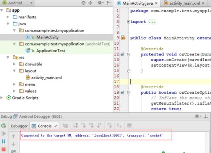This screenshot has height=153, width=211.
Task: Select the values folder row
Action: (x=56, y=91)
